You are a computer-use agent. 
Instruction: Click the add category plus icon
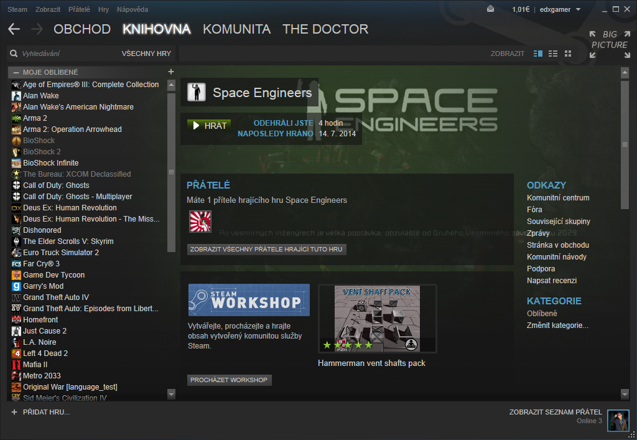click(171, 72)
